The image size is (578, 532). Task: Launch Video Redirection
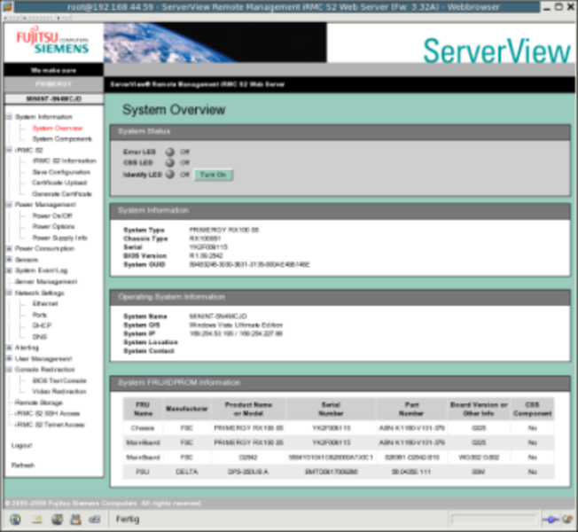(59, 392)
